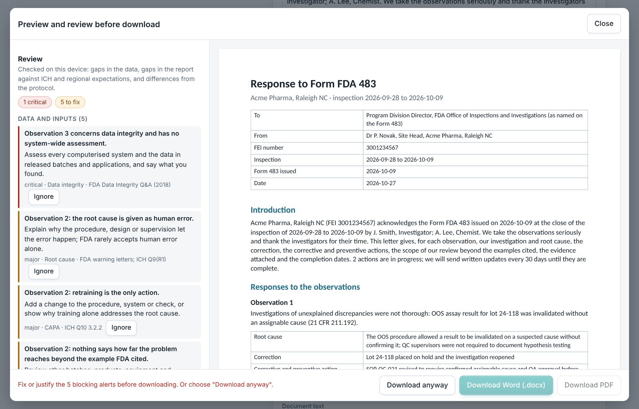This screenshot has width=639, height=409.
Task: Select the '5 to fix' badge
Action: click(x=70, y=102)
